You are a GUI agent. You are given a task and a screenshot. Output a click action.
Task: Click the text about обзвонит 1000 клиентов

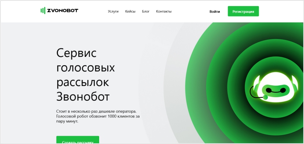pyautogui.click(x=98, y=116)
